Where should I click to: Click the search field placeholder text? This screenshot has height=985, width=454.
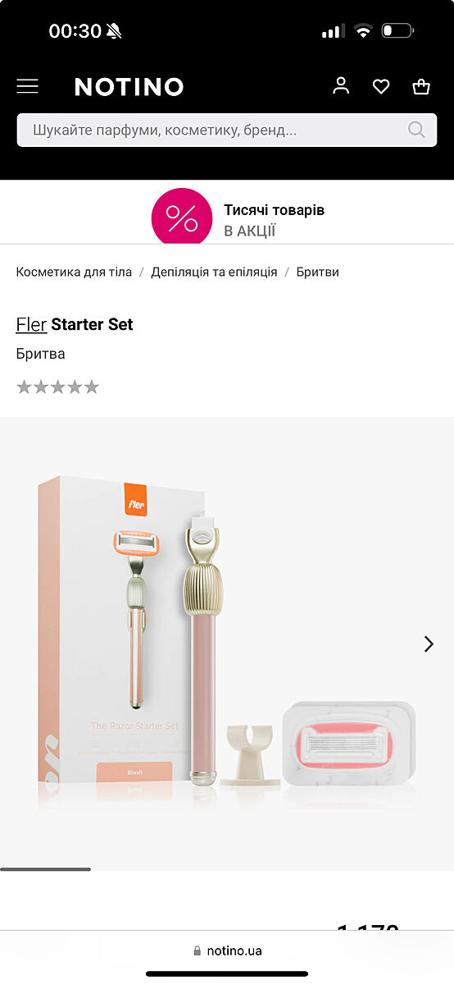tap(165, 130)
